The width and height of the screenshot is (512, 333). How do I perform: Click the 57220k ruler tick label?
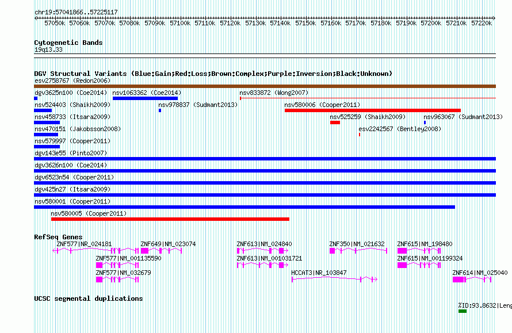482,23
